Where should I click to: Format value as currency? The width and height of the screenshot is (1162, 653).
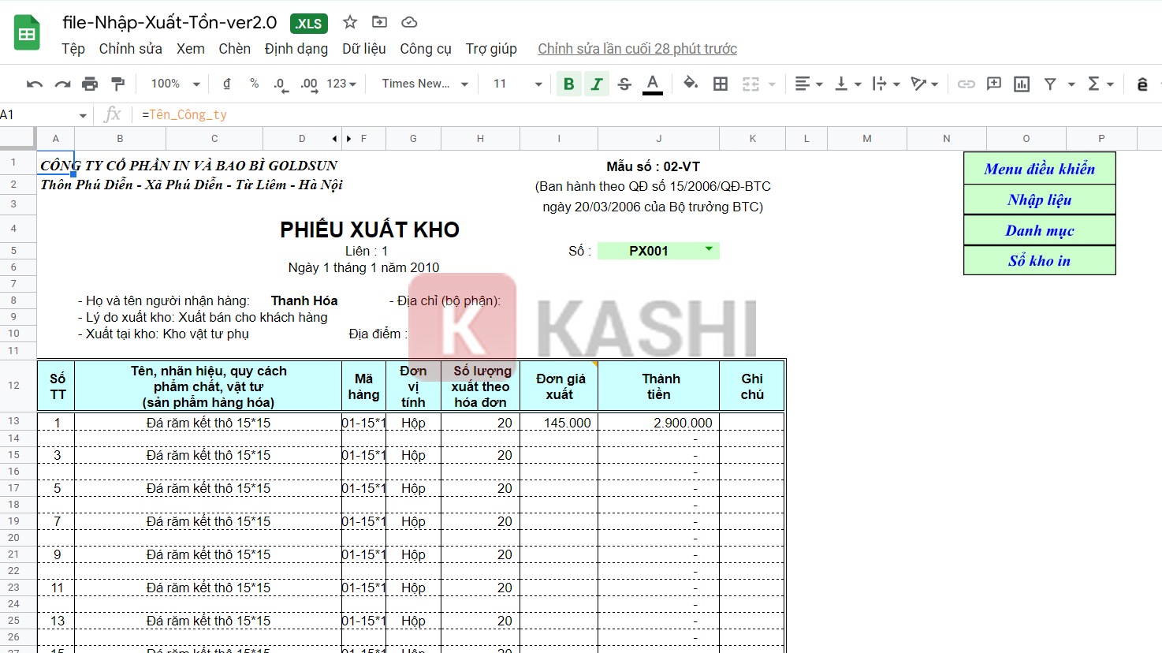pos(225,83)
